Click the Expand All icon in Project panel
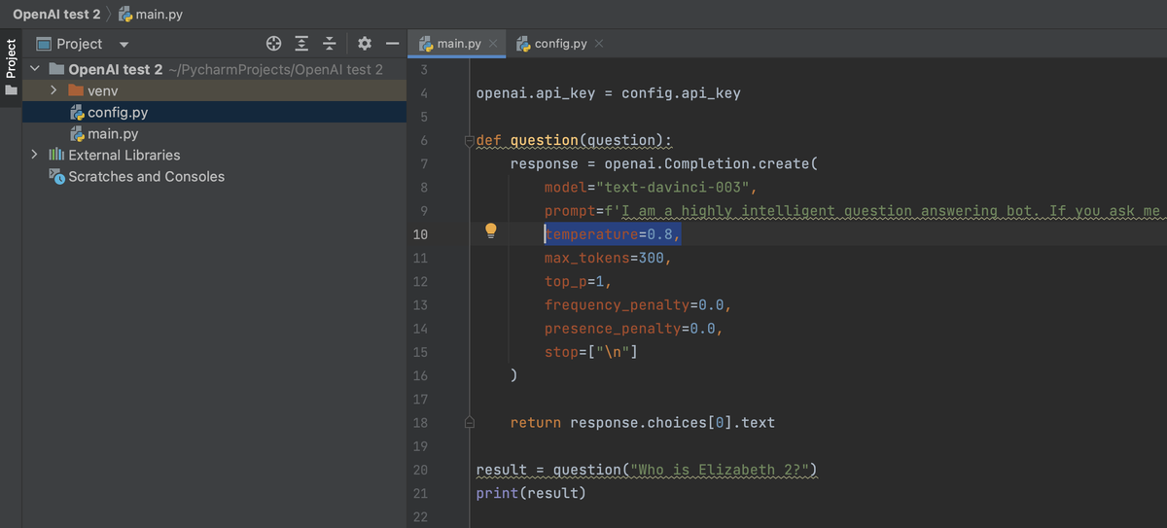Viewport: 1167px width, 528px height. (x=301, y=44)
